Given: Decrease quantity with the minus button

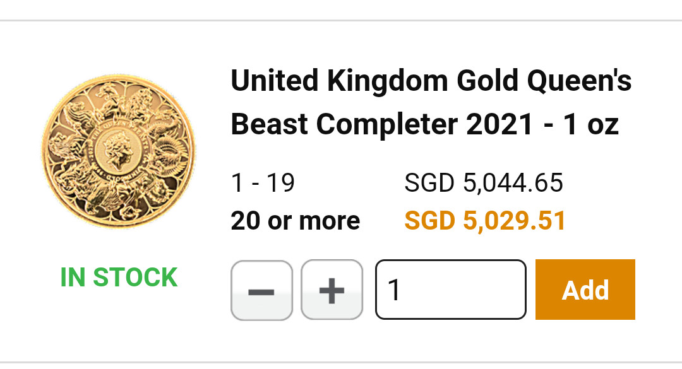Looking at the screenshot, I should pos(261,290).
